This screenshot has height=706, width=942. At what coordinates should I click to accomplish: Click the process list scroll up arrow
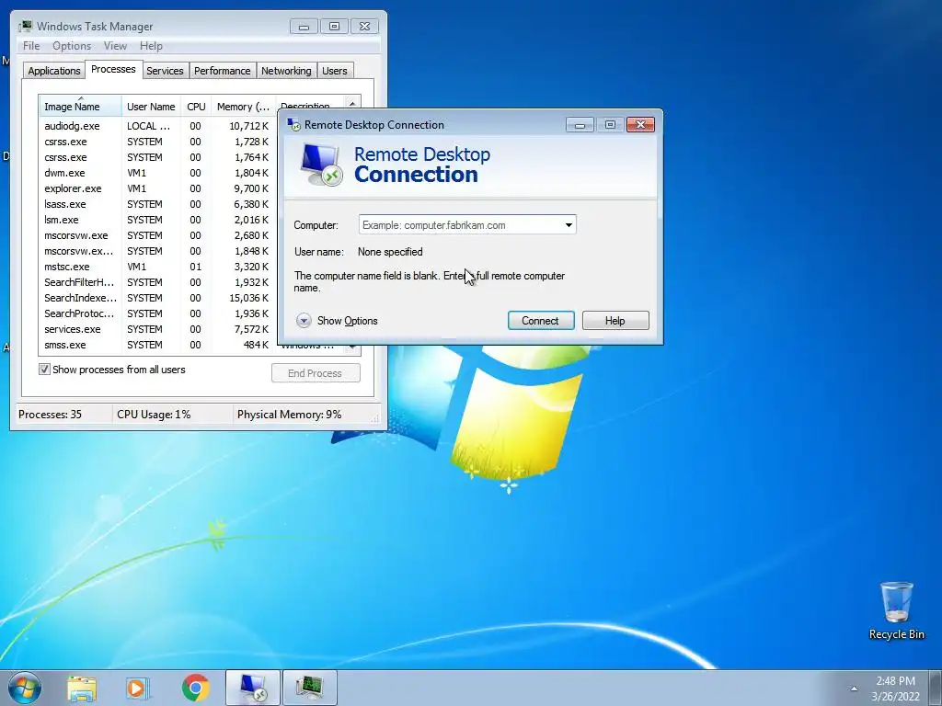pos(352,104)
